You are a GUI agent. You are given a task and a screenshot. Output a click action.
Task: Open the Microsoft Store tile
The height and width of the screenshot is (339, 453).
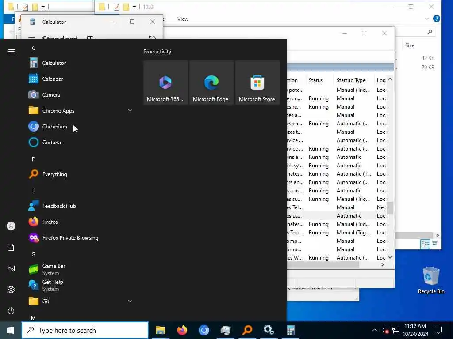(257, 83)
